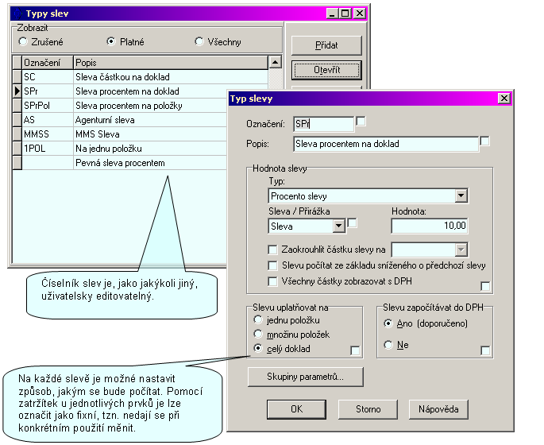544x445 pixels.
Task: Click the Hodnota value field
Action: click(429, 226)
